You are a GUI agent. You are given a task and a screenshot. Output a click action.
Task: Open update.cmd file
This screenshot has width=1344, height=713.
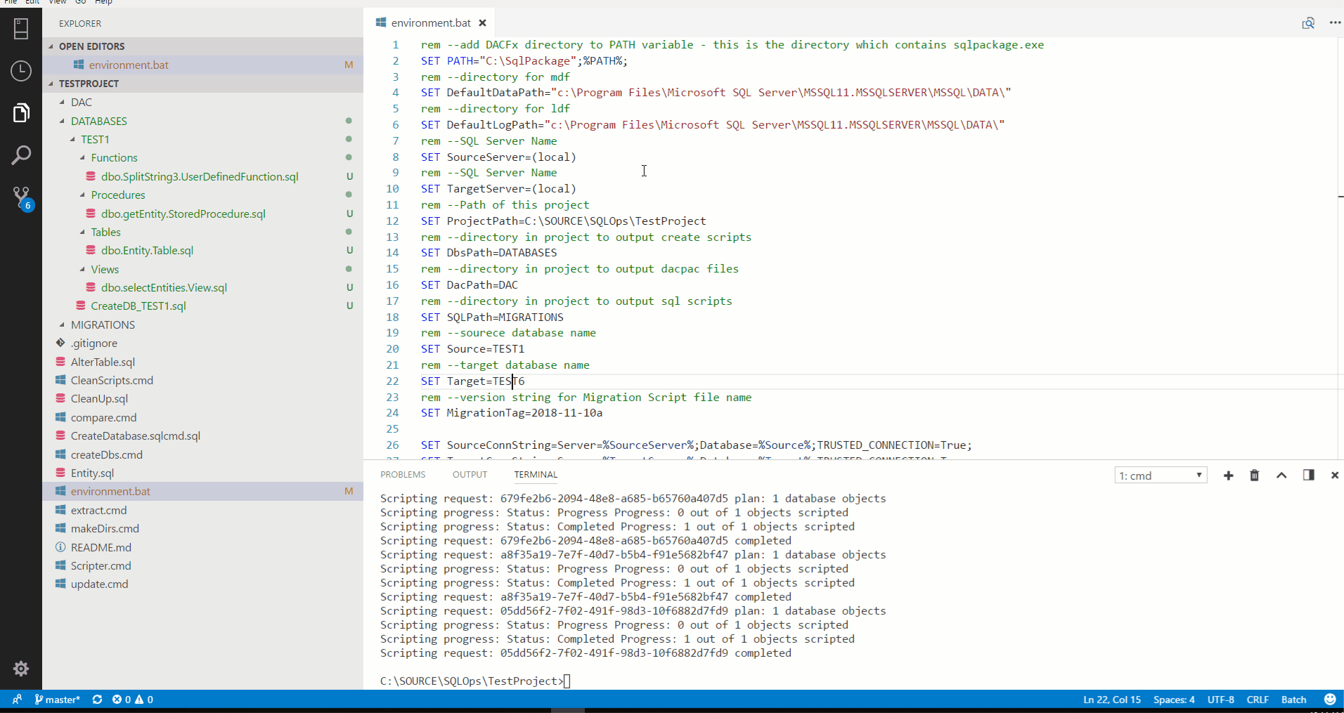pos(203,584)
